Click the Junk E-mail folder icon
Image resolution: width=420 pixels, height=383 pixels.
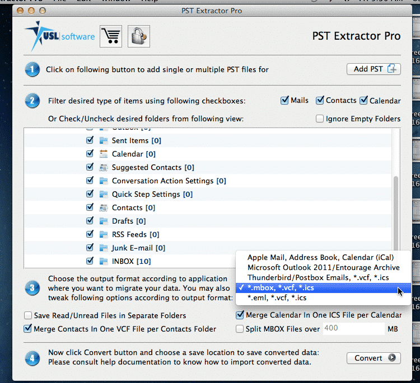pos(104,248)
